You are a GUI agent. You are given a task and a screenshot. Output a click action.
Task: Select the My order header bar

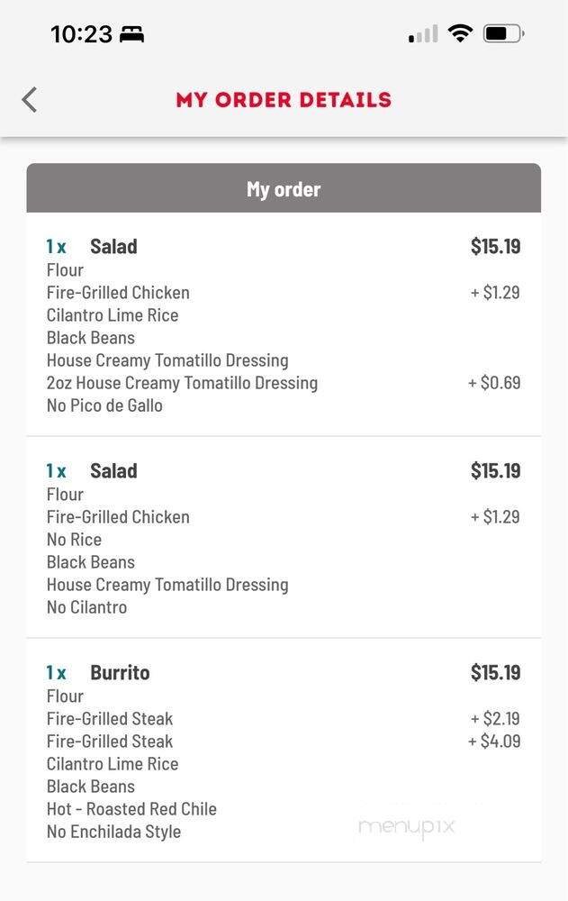[284, 188]
